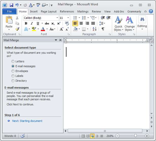Center align the paragraph text
The height and width of the screenshot is (141, 156).
pos(81,23)
